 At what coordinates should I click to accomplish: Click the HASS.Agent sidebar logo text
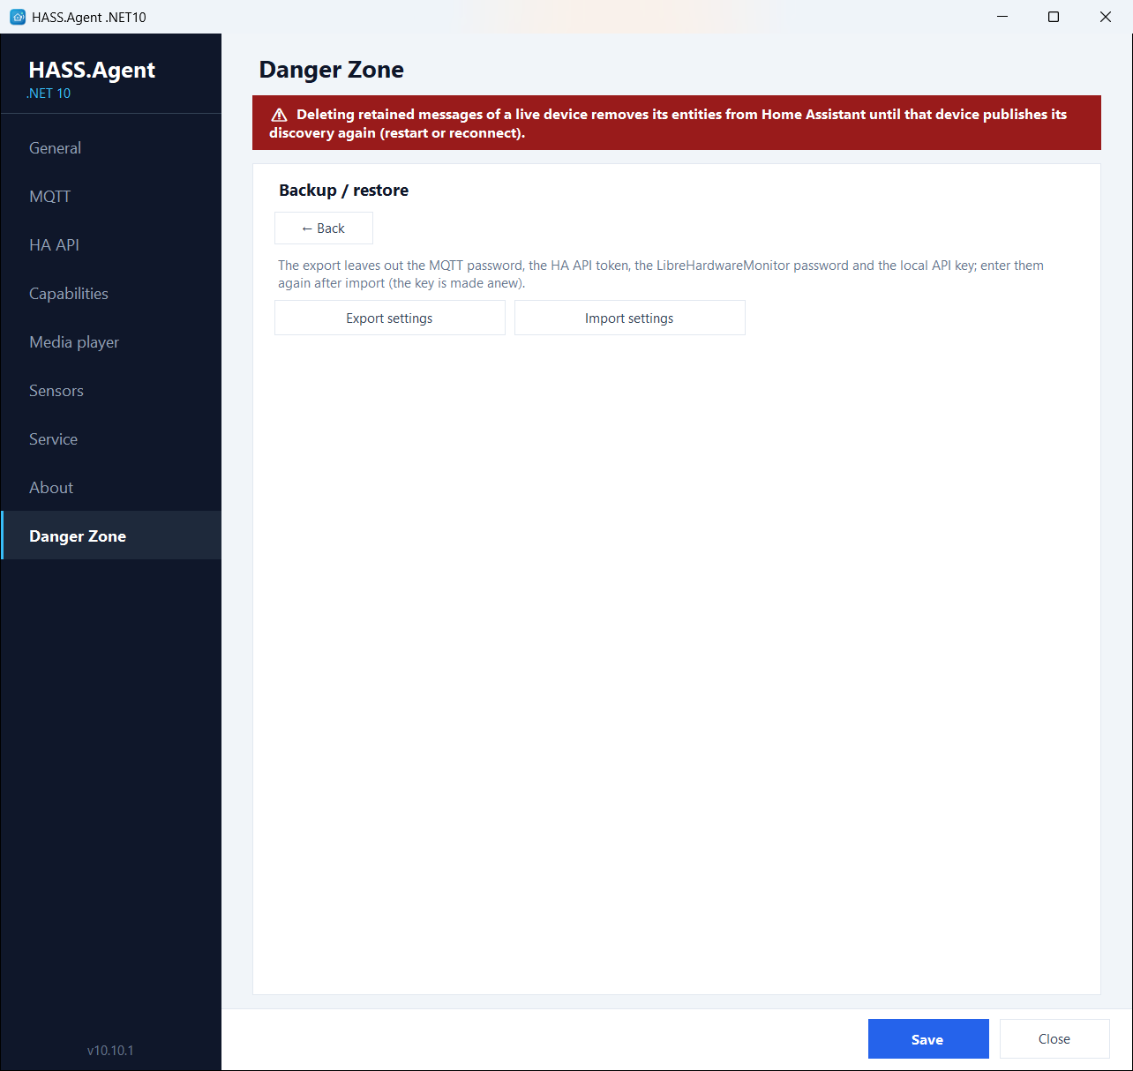pos(92,70)
